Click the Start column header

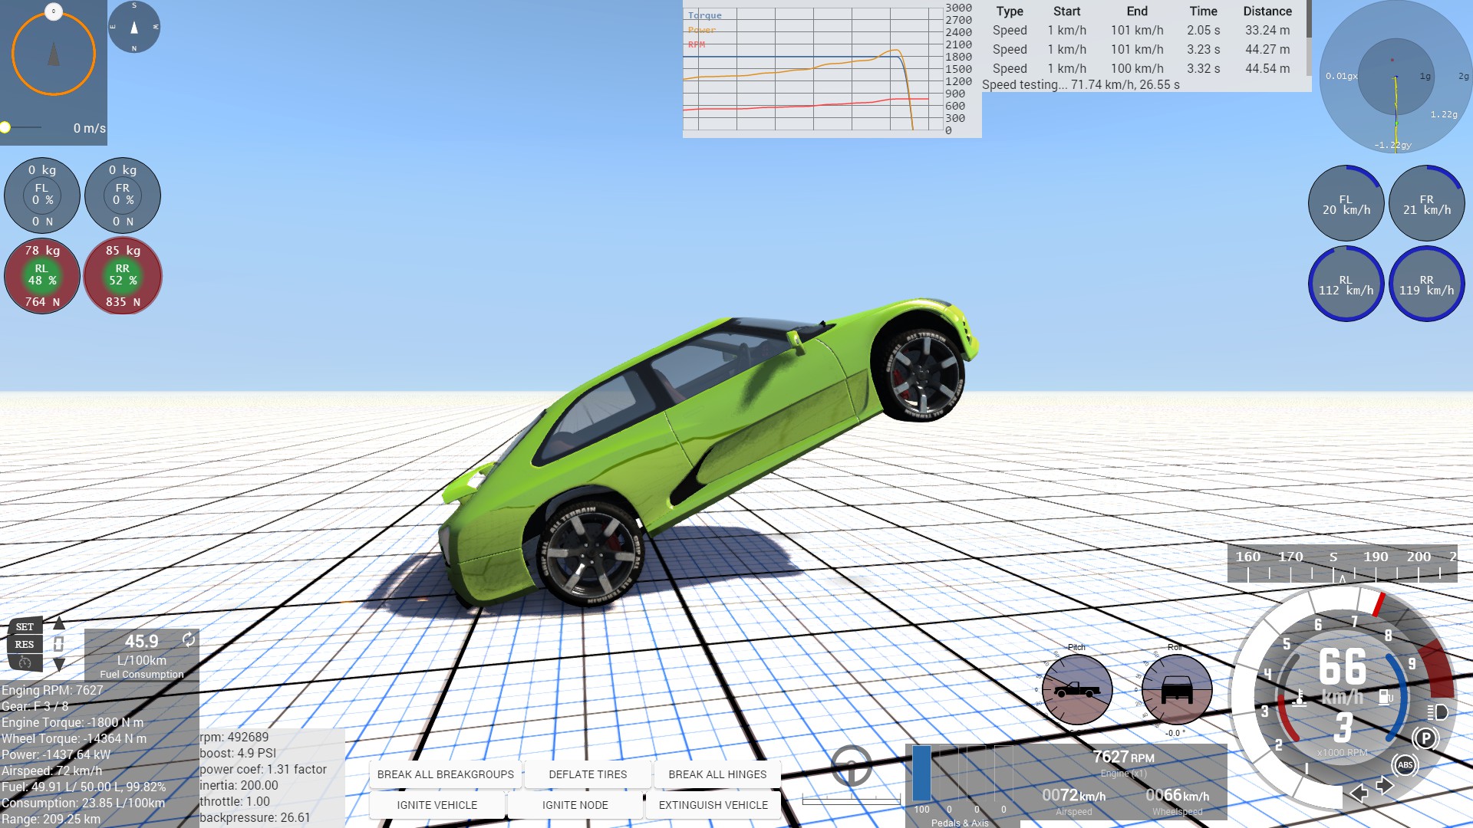click(x=1066, y=11)
